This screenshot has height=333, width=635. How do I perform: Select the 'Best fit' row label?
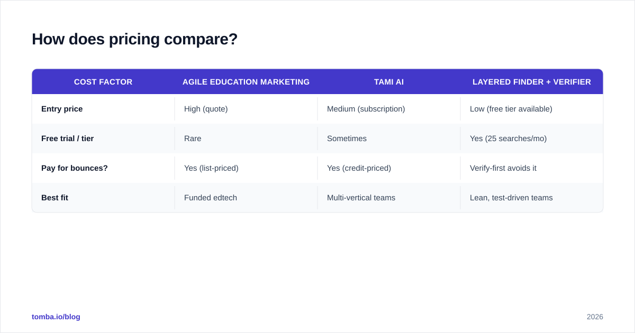point(55,198)
